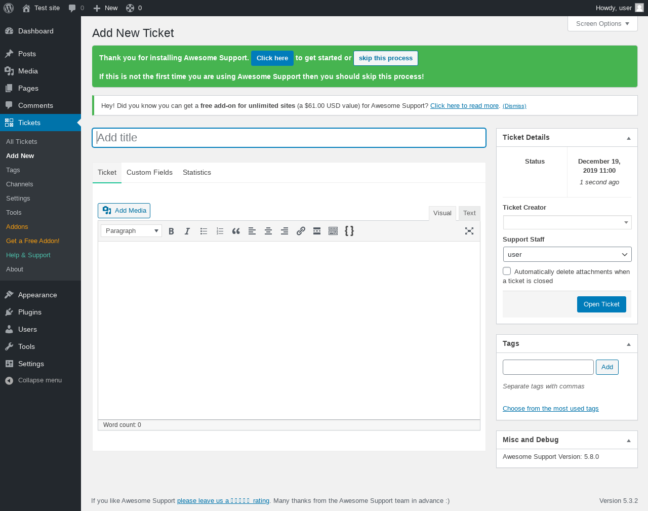The width and height of the screenshot is (648, 511).
Task: Expand Screen Options panel
Action: click(x=602, y=24)
